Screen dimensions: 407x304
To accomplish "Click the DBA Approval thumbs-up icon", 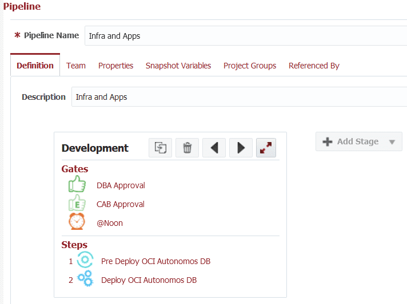I will click(x=77, y=184).
